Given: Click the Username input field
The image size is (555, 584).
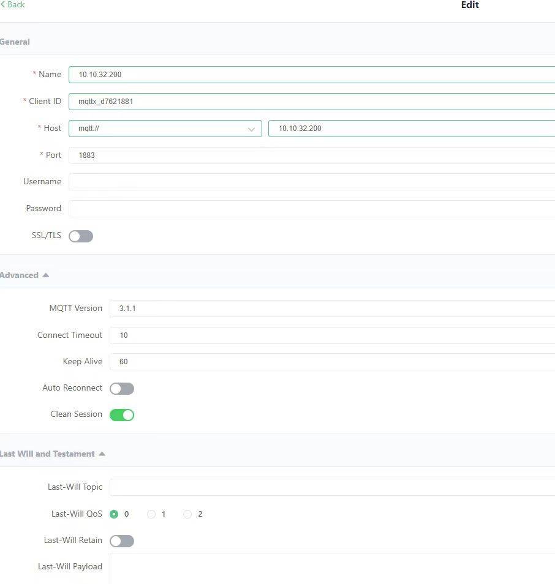Looking at the screenshot, I should click(x=312, y=182).
